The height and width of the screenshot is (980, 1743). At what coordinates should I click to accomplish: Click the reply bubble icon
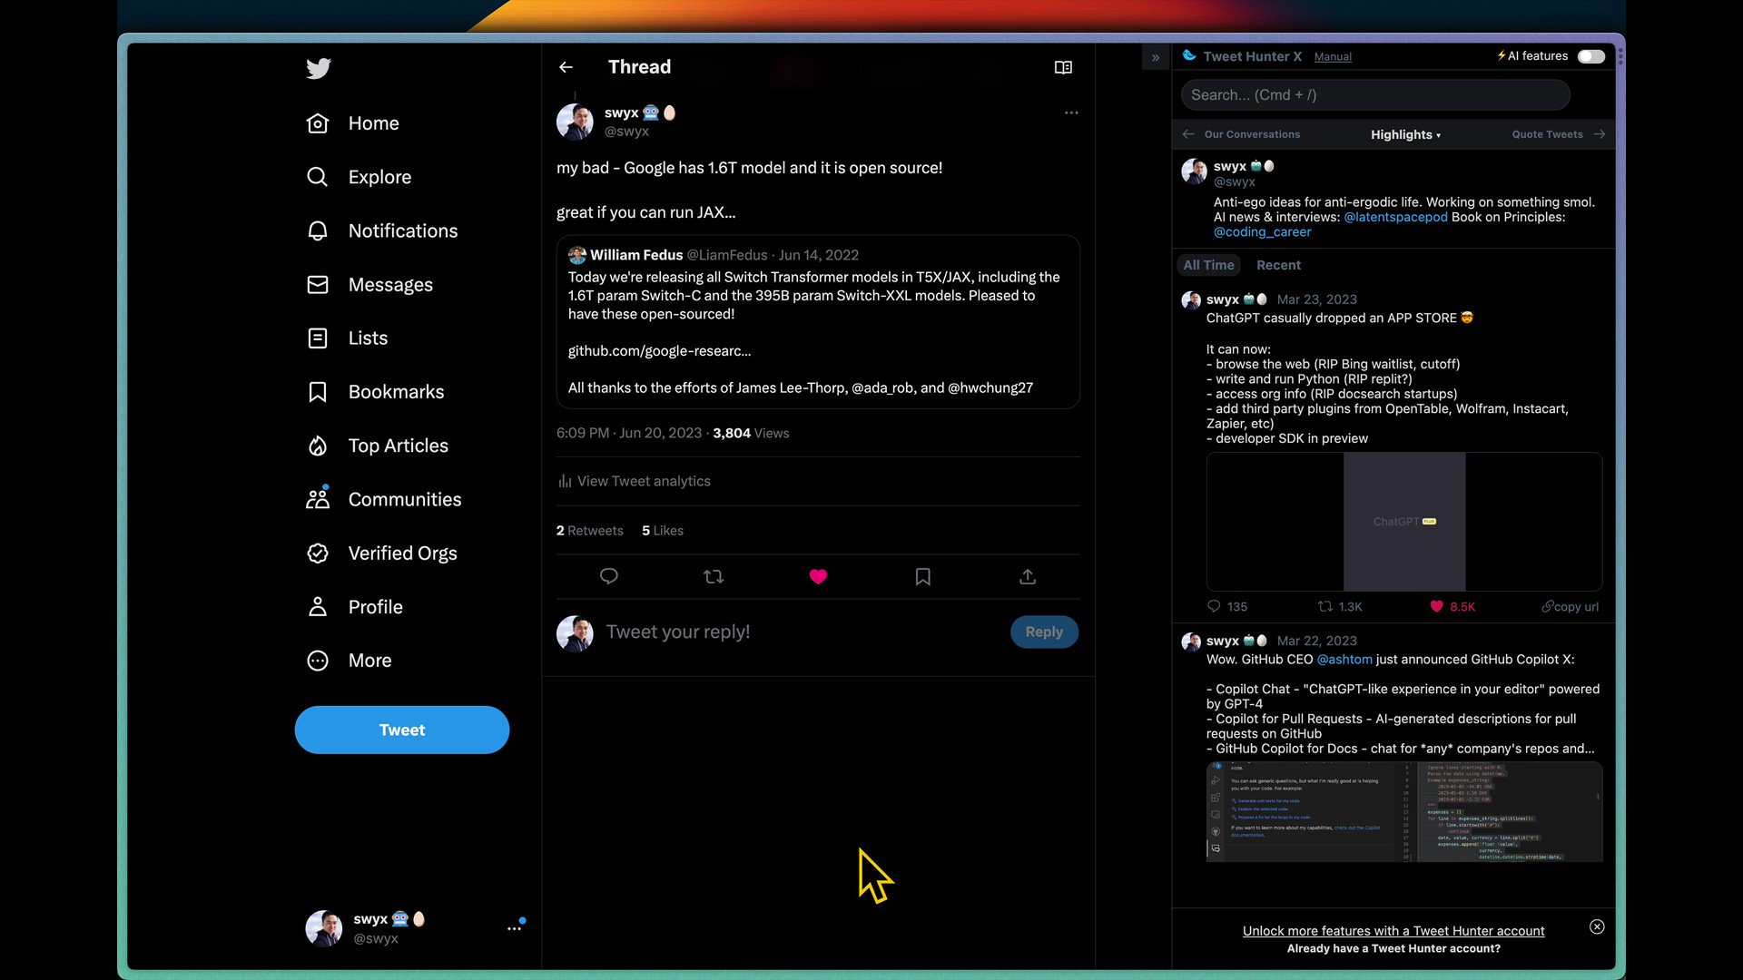(609, 576)
